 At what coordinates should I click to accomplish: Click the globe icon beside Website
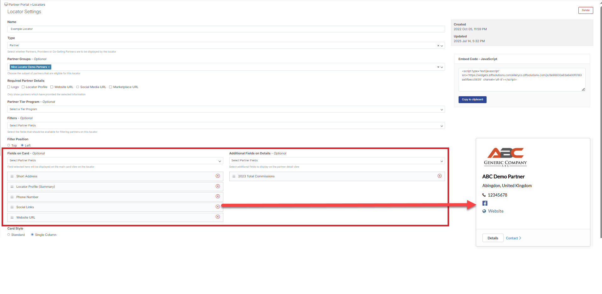click(x=484, y=211)
